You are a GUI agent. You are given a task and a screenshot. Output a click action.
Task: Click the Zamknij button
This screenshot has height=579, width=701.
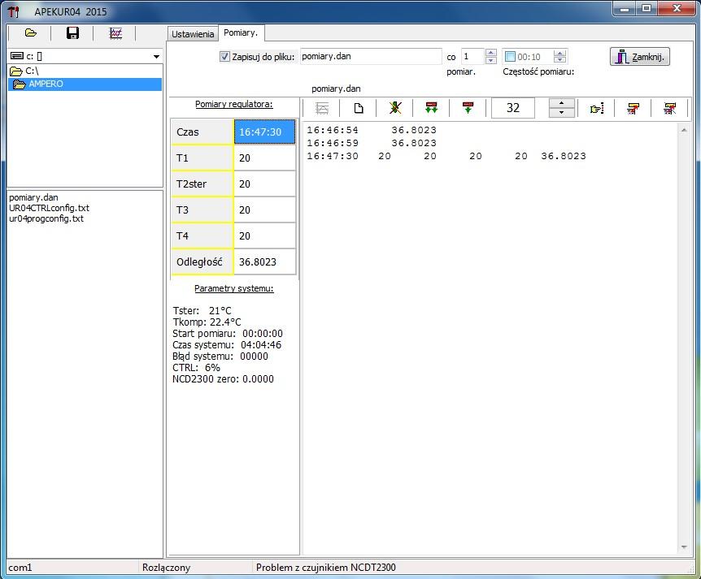tap(640, 57)
